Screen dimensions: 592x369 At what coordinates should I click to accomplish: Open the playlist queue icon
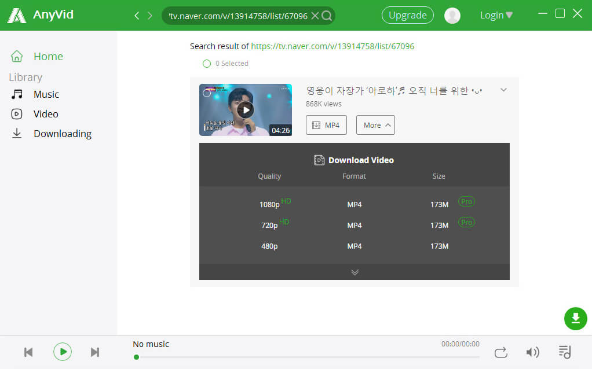coord(564,352)
